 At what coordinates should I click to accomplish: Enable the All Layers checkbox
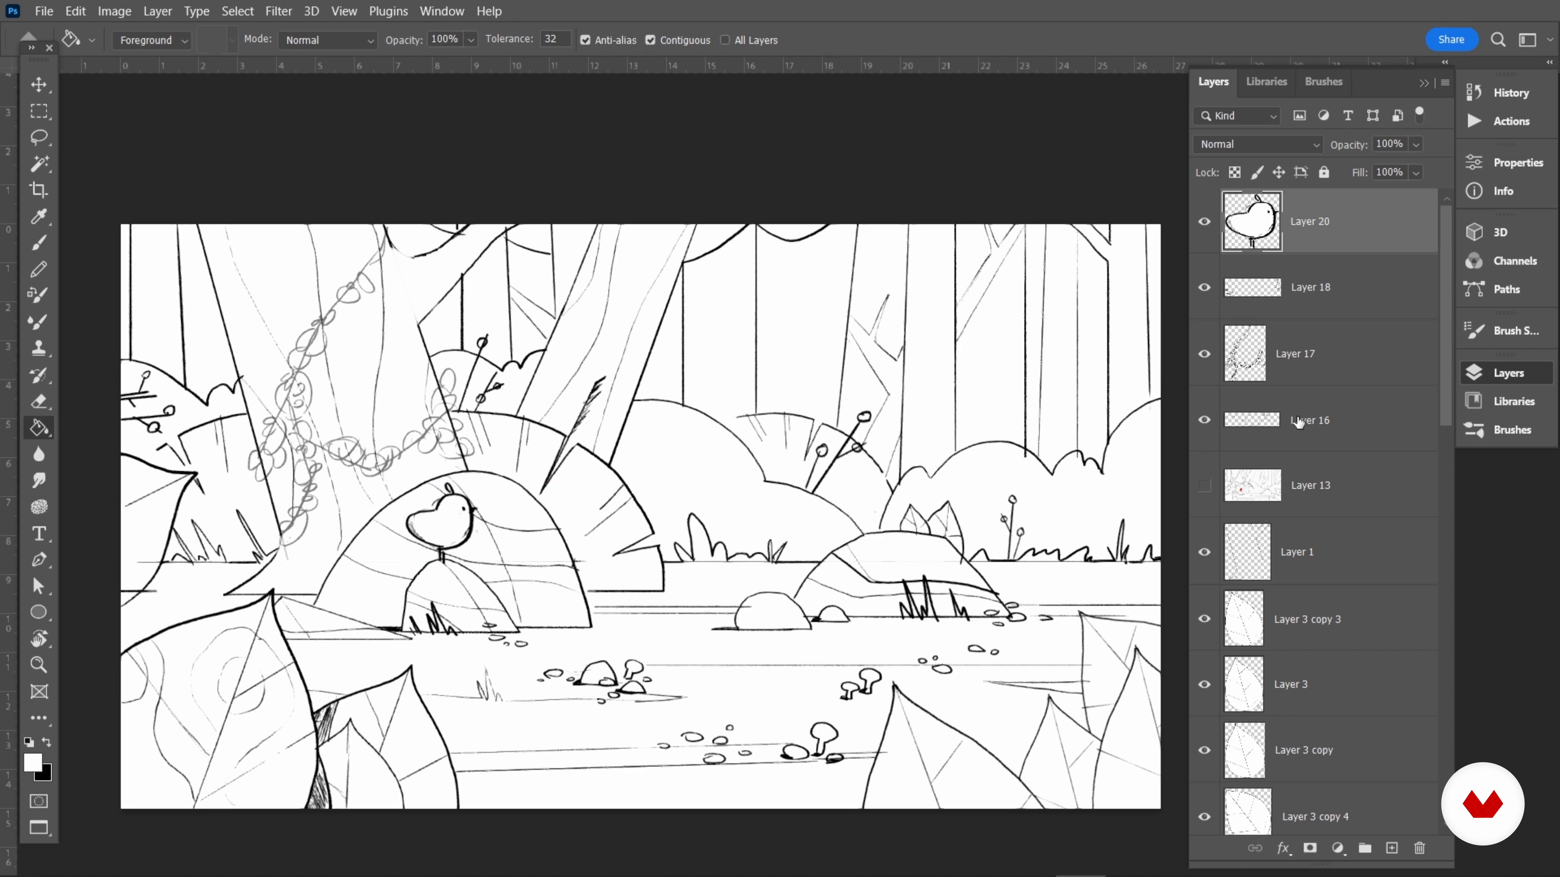[x=725, y=40]
